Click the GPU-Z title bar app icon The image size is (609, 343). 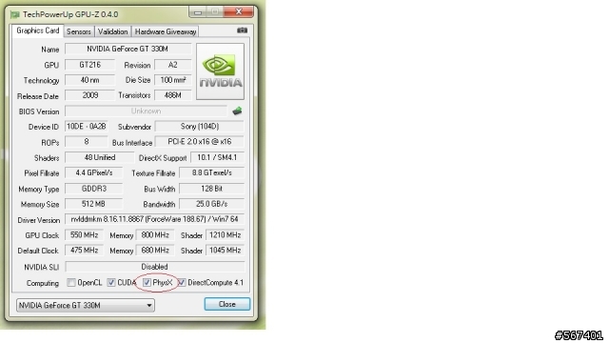15,14
